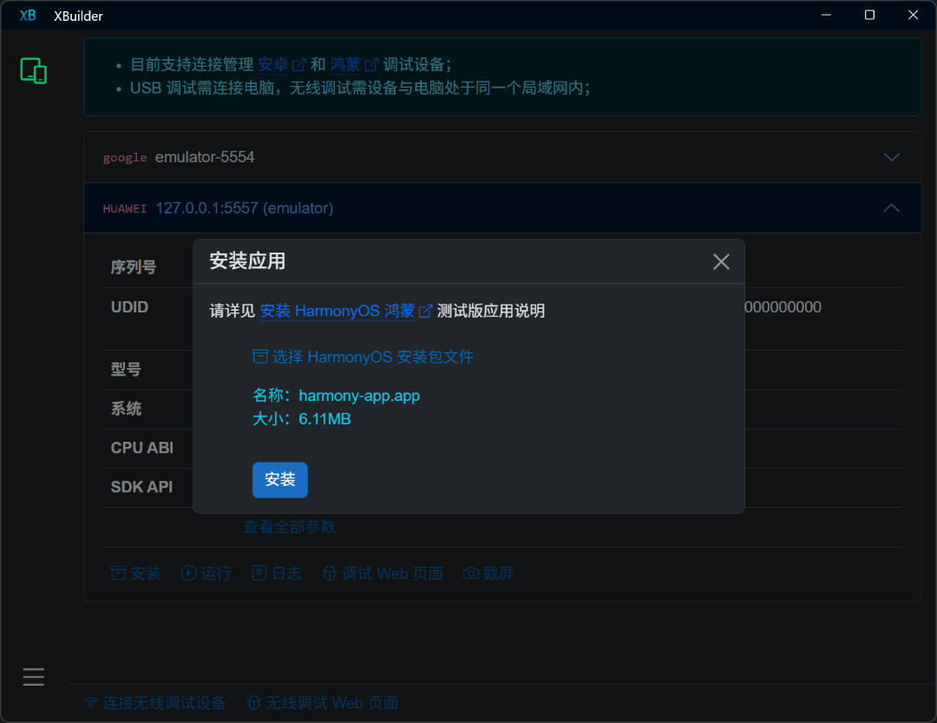Maximize the XBuilder window
This screenshot has height=723, width=937.
tap(869, 15)
